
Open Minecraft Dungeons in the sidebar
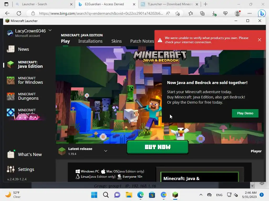tap(23, 96)
